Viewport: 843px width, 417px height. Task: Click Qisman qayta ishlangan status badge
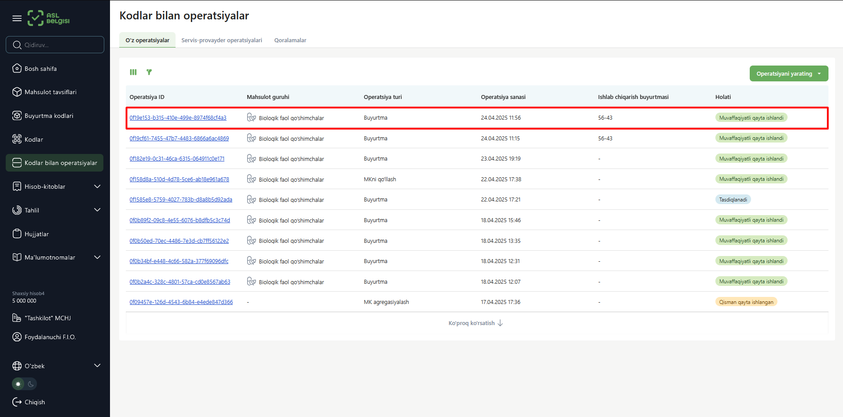746,302
